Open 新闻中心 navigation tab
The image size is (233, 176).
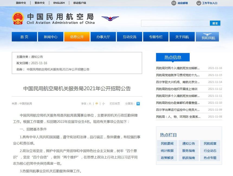point(51,37)
